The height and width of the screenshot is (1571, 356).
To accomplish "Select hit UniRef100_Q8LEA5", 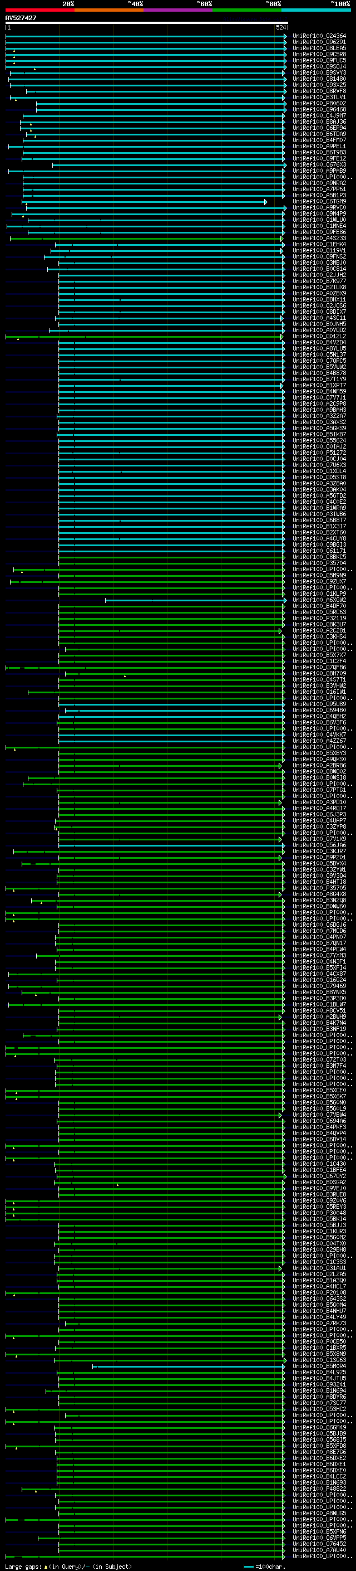I will point(319,49).
